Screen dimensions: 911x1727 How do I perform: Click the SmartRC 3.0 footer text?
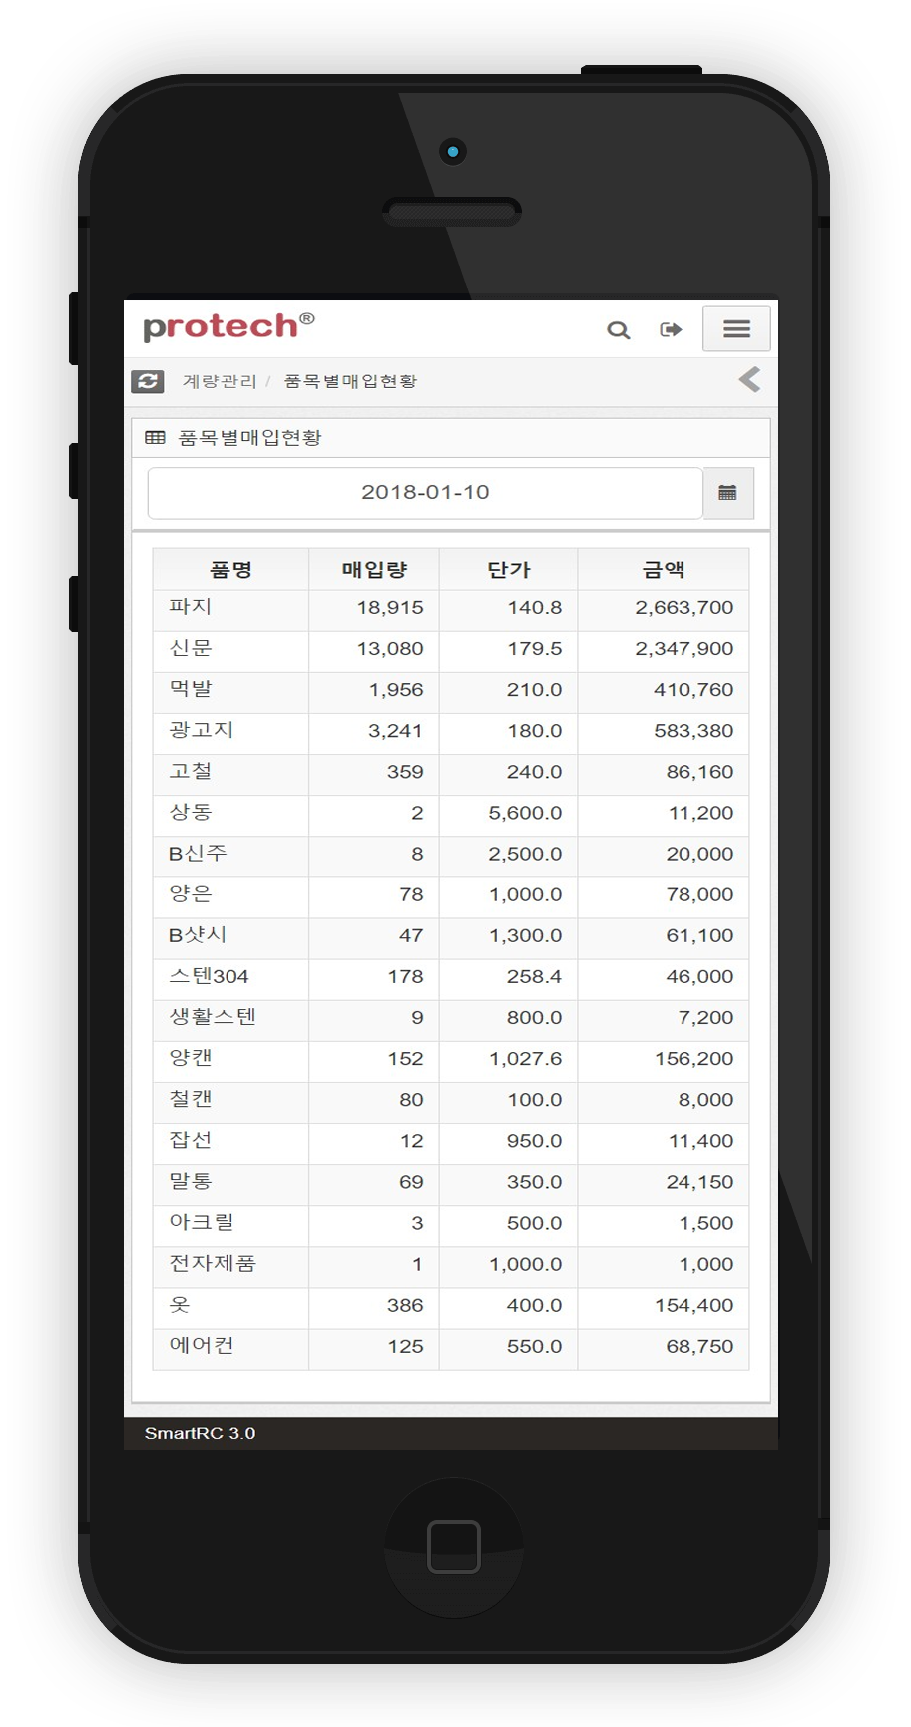[200, 1433]
